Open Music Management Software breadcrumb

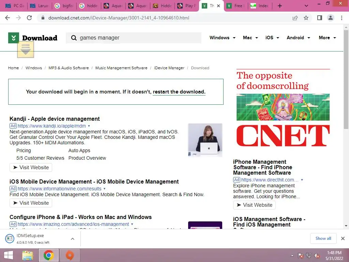(121, 68)
